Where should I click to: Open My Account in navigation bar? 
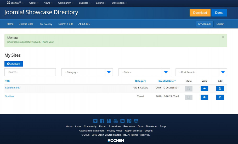tap(205, 24)
